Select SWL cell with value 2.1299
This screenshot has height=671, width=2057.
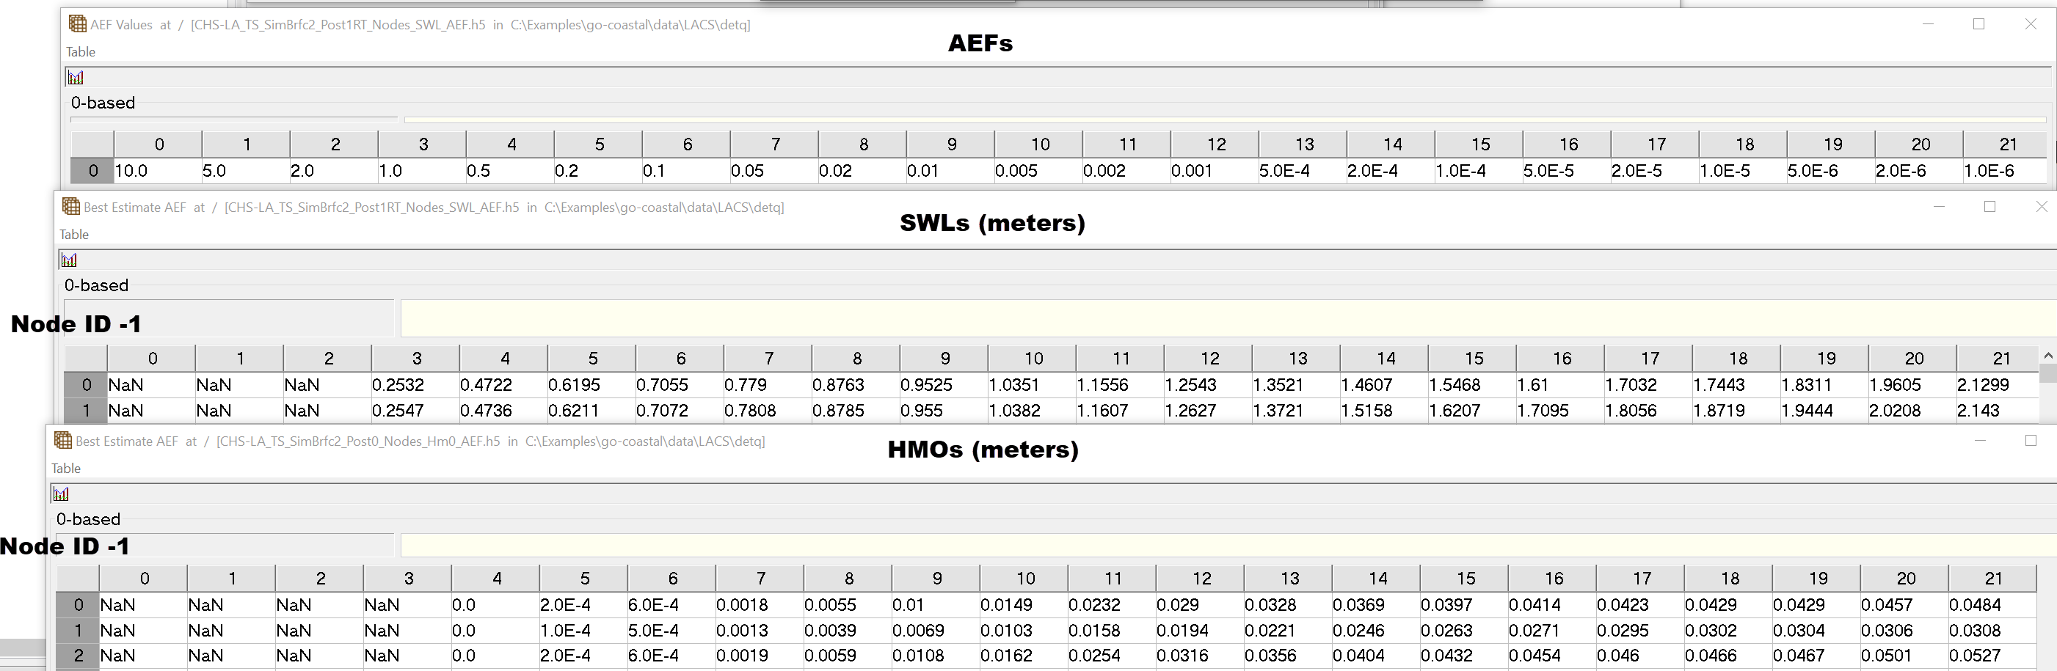[x=1998, y=384]
